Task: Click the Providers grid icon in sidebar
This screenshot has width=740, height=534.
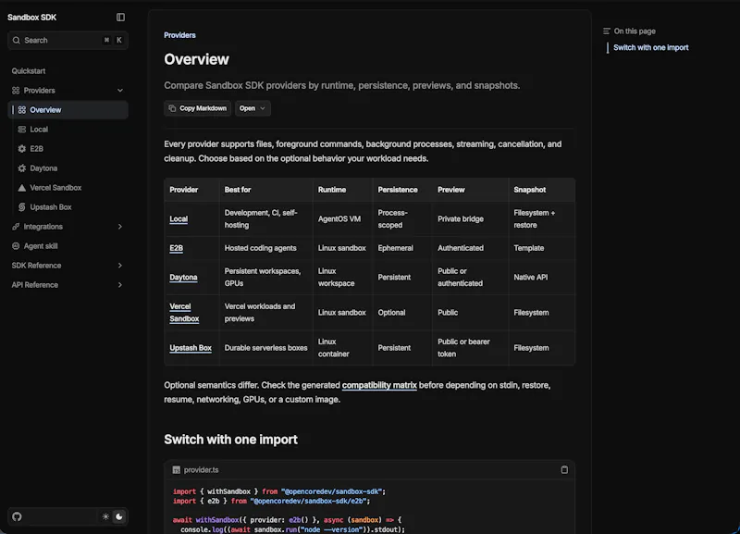Action: click(16, 90)
